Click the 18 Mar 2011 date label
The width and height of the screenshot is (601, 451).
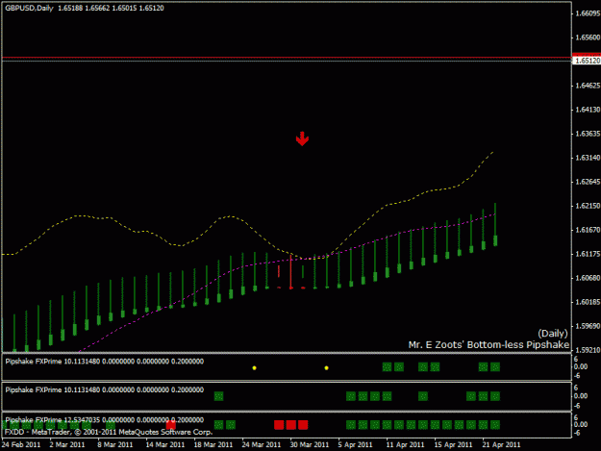(x=213, y=445)
